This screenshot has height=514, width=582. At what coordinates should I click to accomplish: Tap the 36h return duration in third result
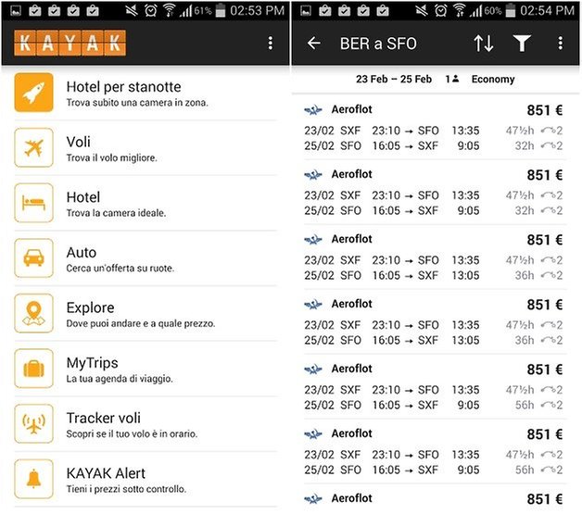point(525,275)
